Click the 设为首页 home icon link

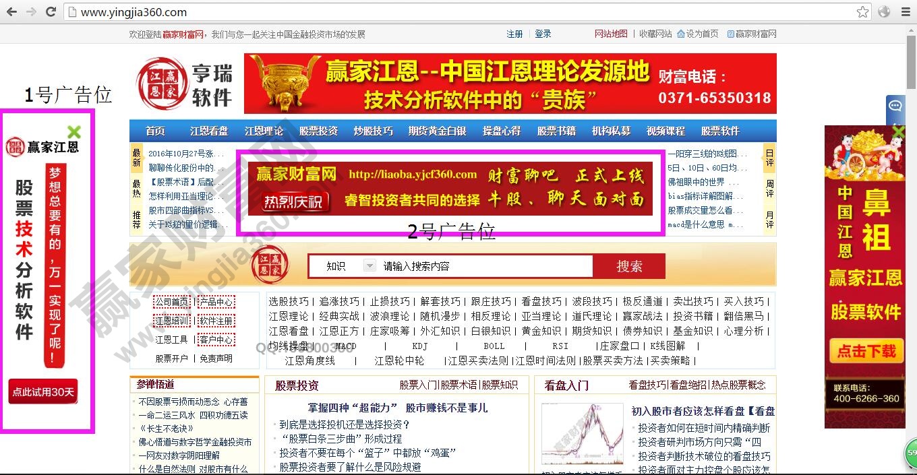tap(697, 34)
